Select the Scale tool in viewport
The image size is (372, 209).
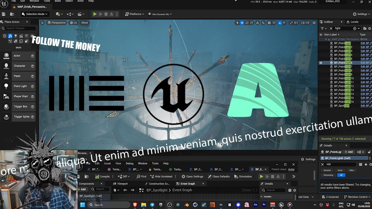pyautogui.click(x=251, y=23)
